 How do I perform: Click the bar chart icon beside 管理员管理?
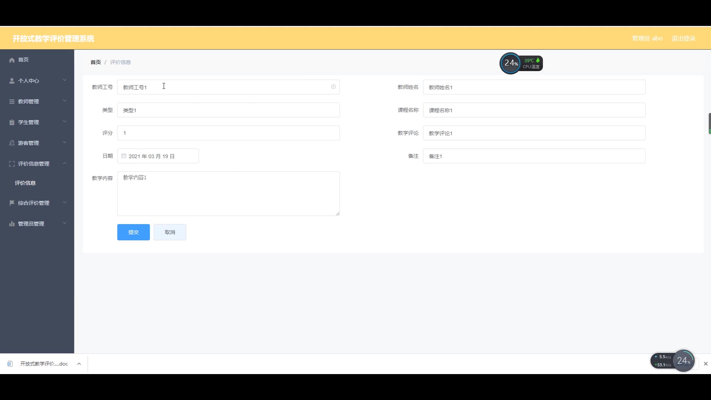click(12, 224)
